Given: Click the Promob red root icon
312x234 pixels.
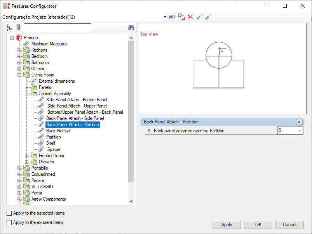Looking at the screenshot, I should [x=19, y=38].
